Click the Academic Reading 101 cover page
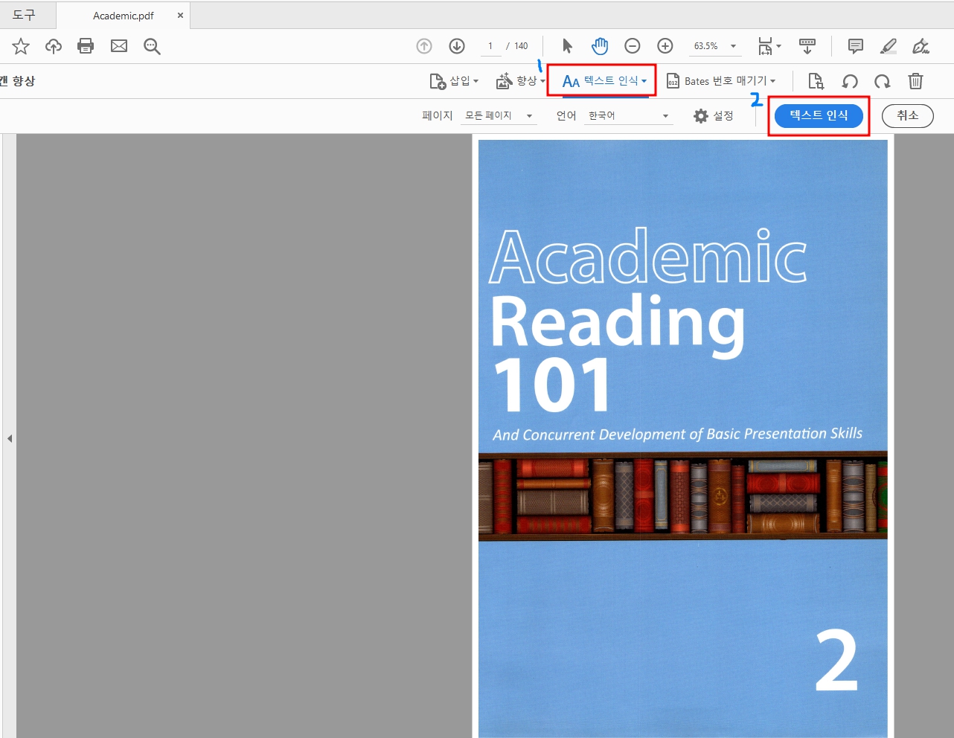 [x=682, y=438]
